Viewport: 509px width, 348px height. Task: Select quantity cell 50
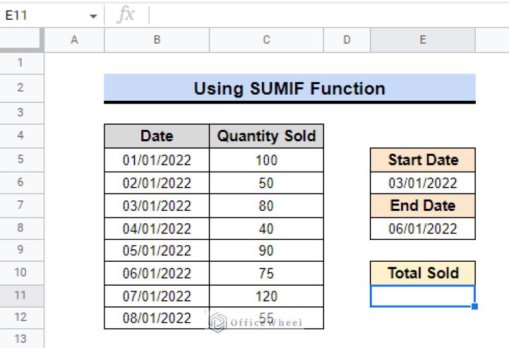[266, 183]
